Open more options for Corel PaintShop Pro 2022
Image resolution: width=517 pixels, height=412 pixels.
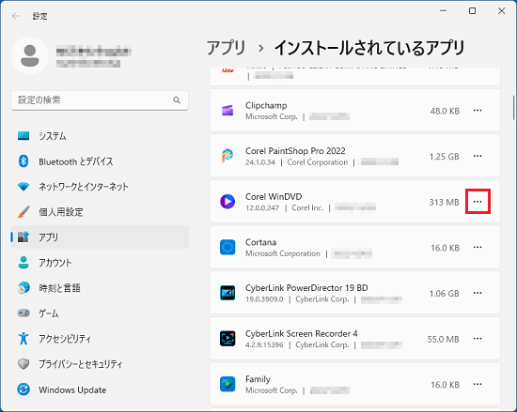(478, 156)
